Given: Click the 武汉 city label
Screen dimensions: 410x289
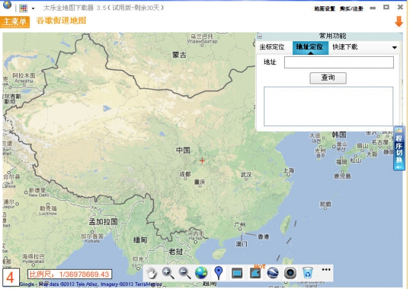Looking at the screenshot, I should [246, 175].
